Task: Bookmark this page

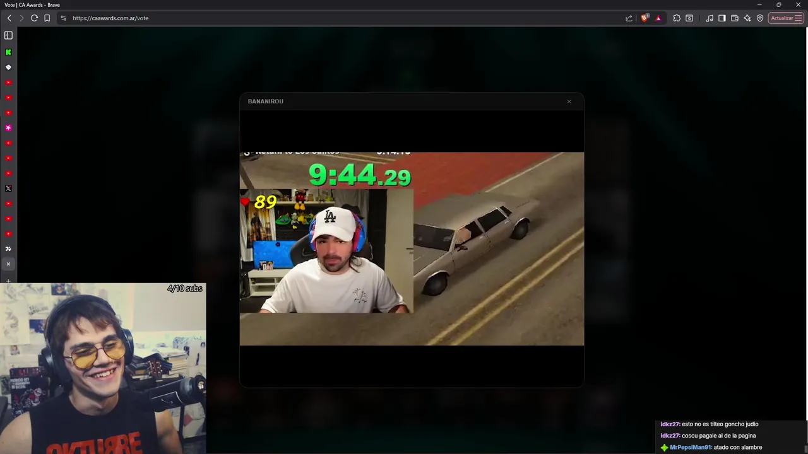Action: (x=47, y=18)
